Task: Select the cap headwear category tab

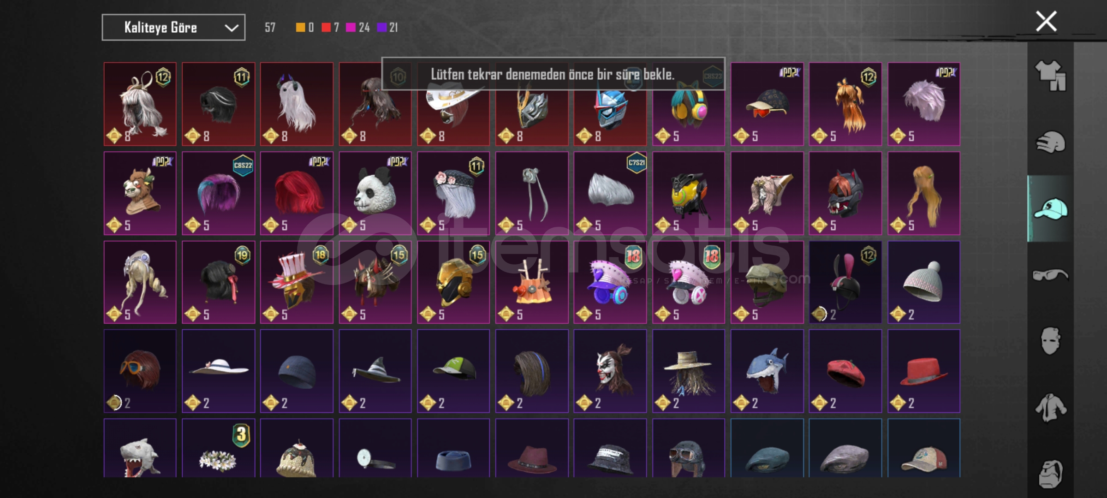Action: (x=1050, y=209)
